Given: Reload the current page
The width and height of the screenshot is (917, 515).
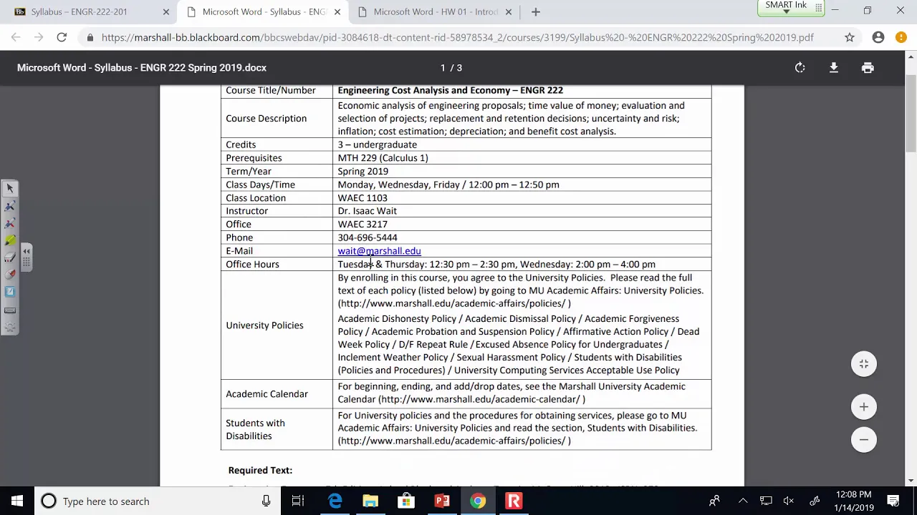Looking at the screenshot, I should 62,37.
